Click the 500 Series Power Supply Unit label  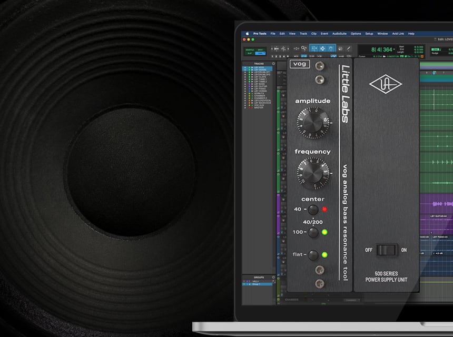click(x=386, y=276)
